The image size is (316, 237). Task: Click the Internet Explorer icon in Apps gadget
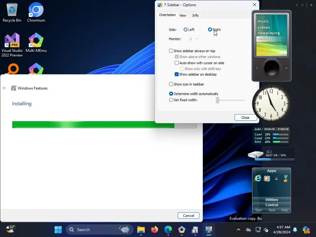pos(258,178)
